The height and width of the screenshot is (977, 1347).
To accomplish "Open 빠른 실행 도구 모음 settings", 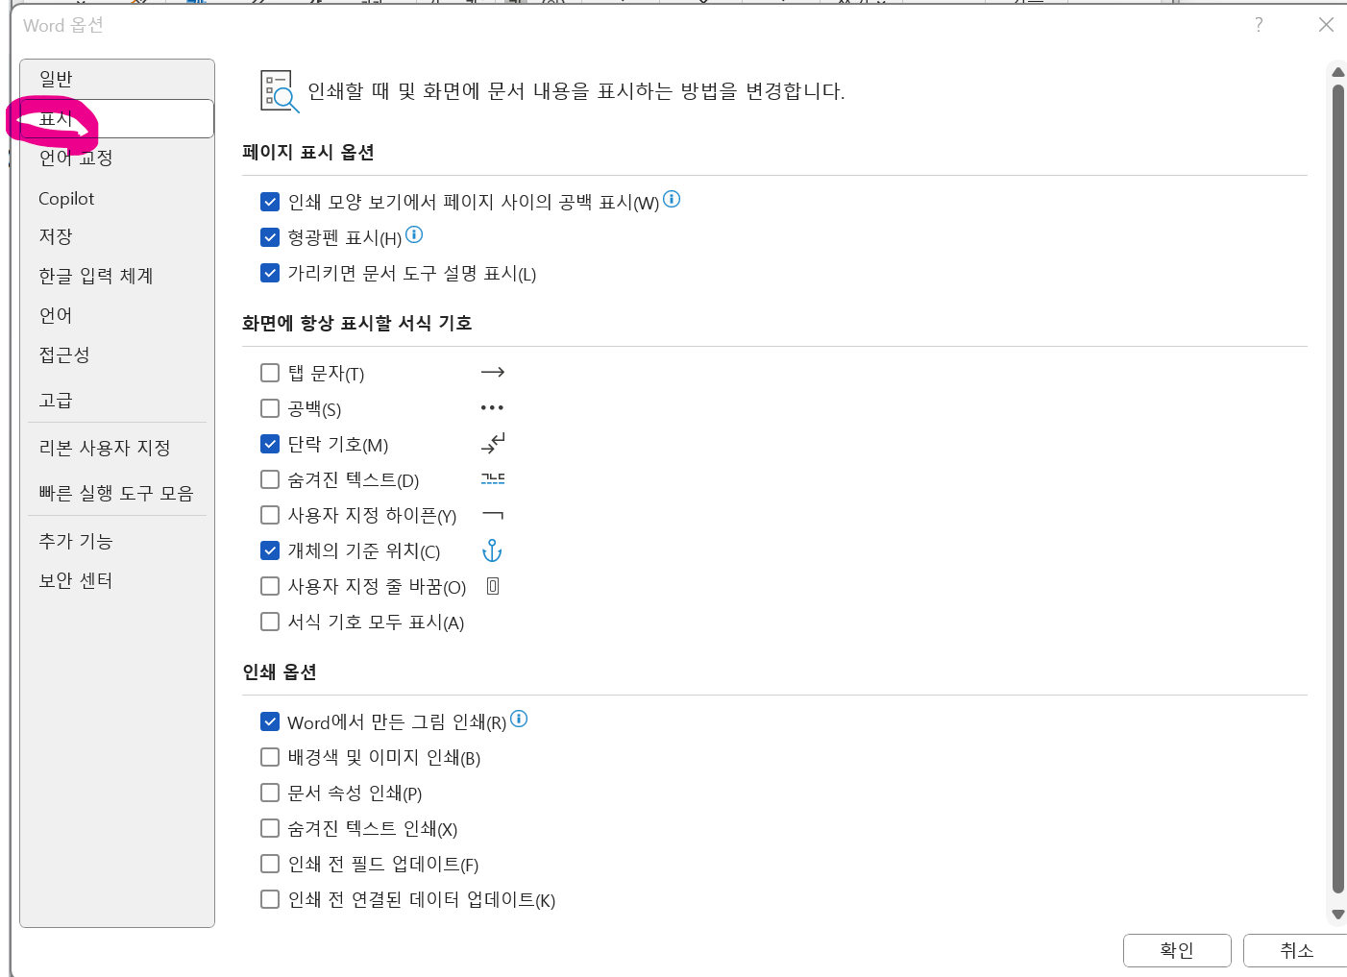I will click(116, 493).
